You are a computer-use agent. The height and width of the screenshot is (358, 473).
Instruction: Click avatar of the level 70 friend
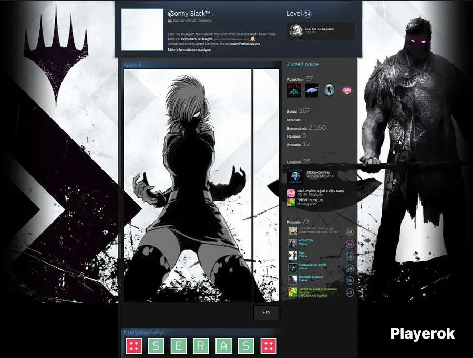293,244
